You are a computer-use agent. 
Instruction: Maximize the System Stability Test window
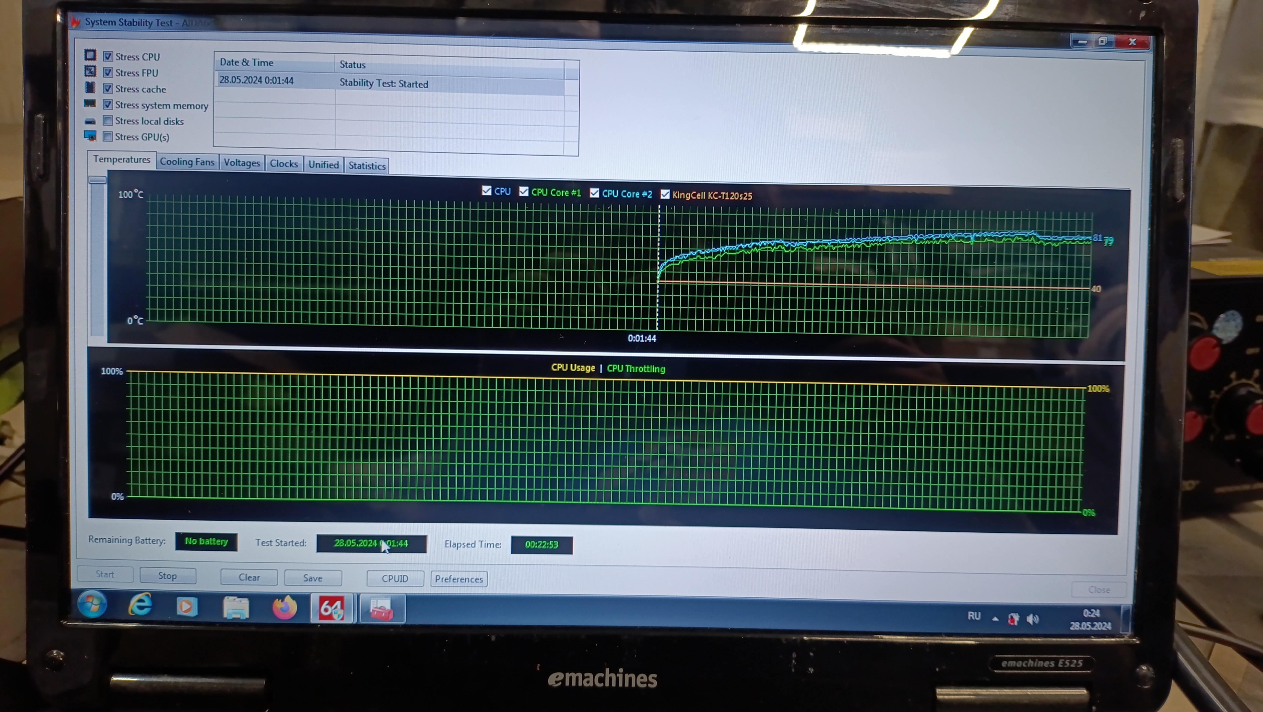1103,42
